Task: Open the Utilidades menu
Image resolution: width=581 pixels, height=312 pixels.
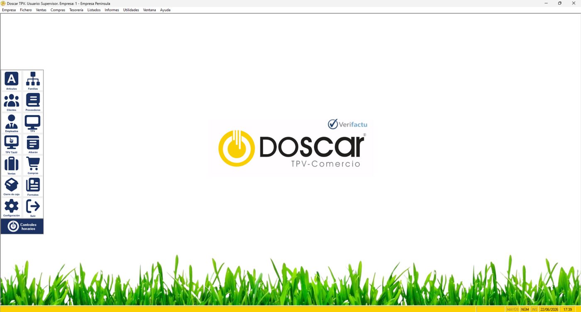Action: click(x=131, y=10)
